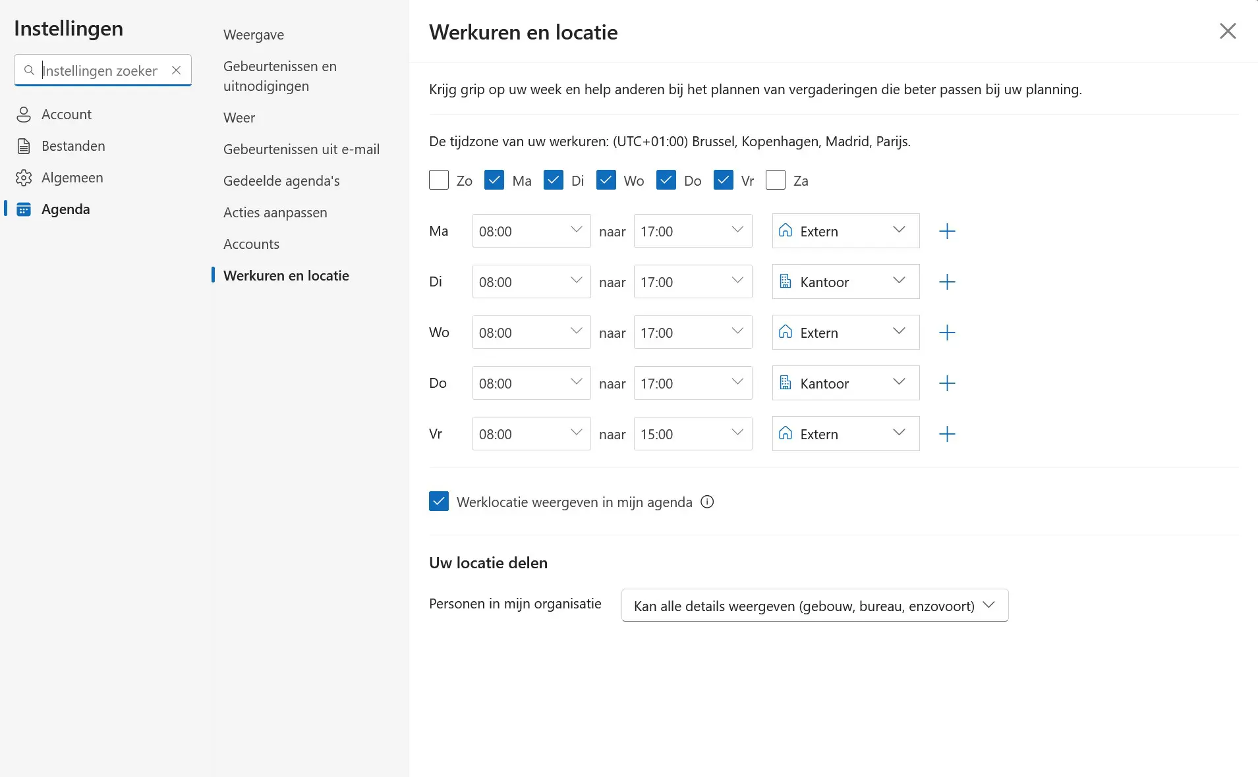Toggle Werklocatie weergeven in mijn agenda checkbox

(439, 501)
